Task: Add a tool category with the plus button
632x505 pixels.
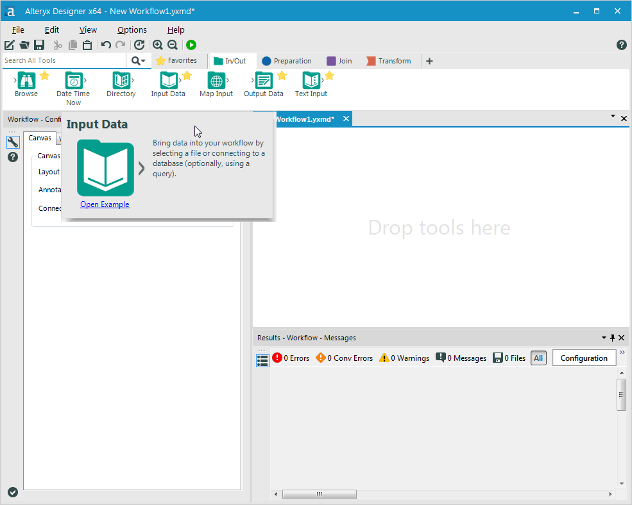Action: tap(429, 62)
